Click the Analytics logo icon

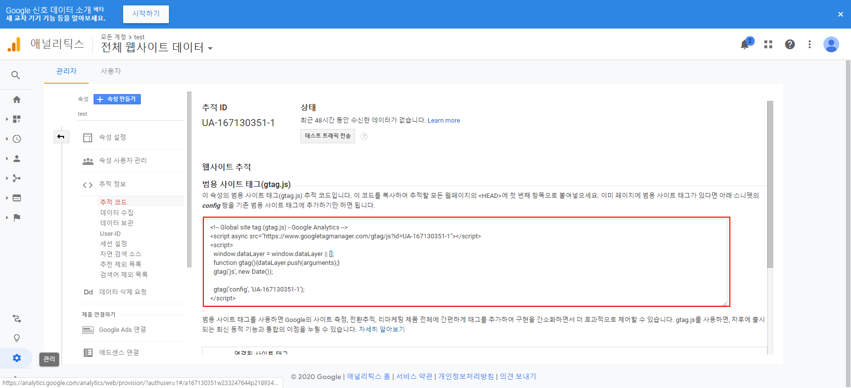click(x=14, y=44)
